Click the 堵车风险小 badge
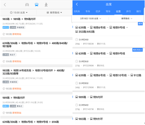Screen dimensions: 145x125 click(x=138, y=50)
